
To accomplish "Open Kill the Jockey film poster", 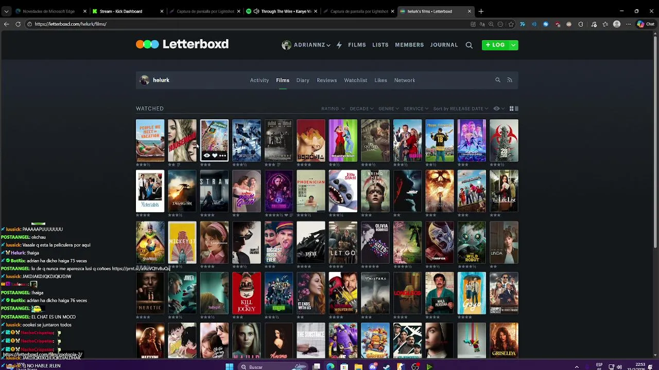I will coord(247,292).
